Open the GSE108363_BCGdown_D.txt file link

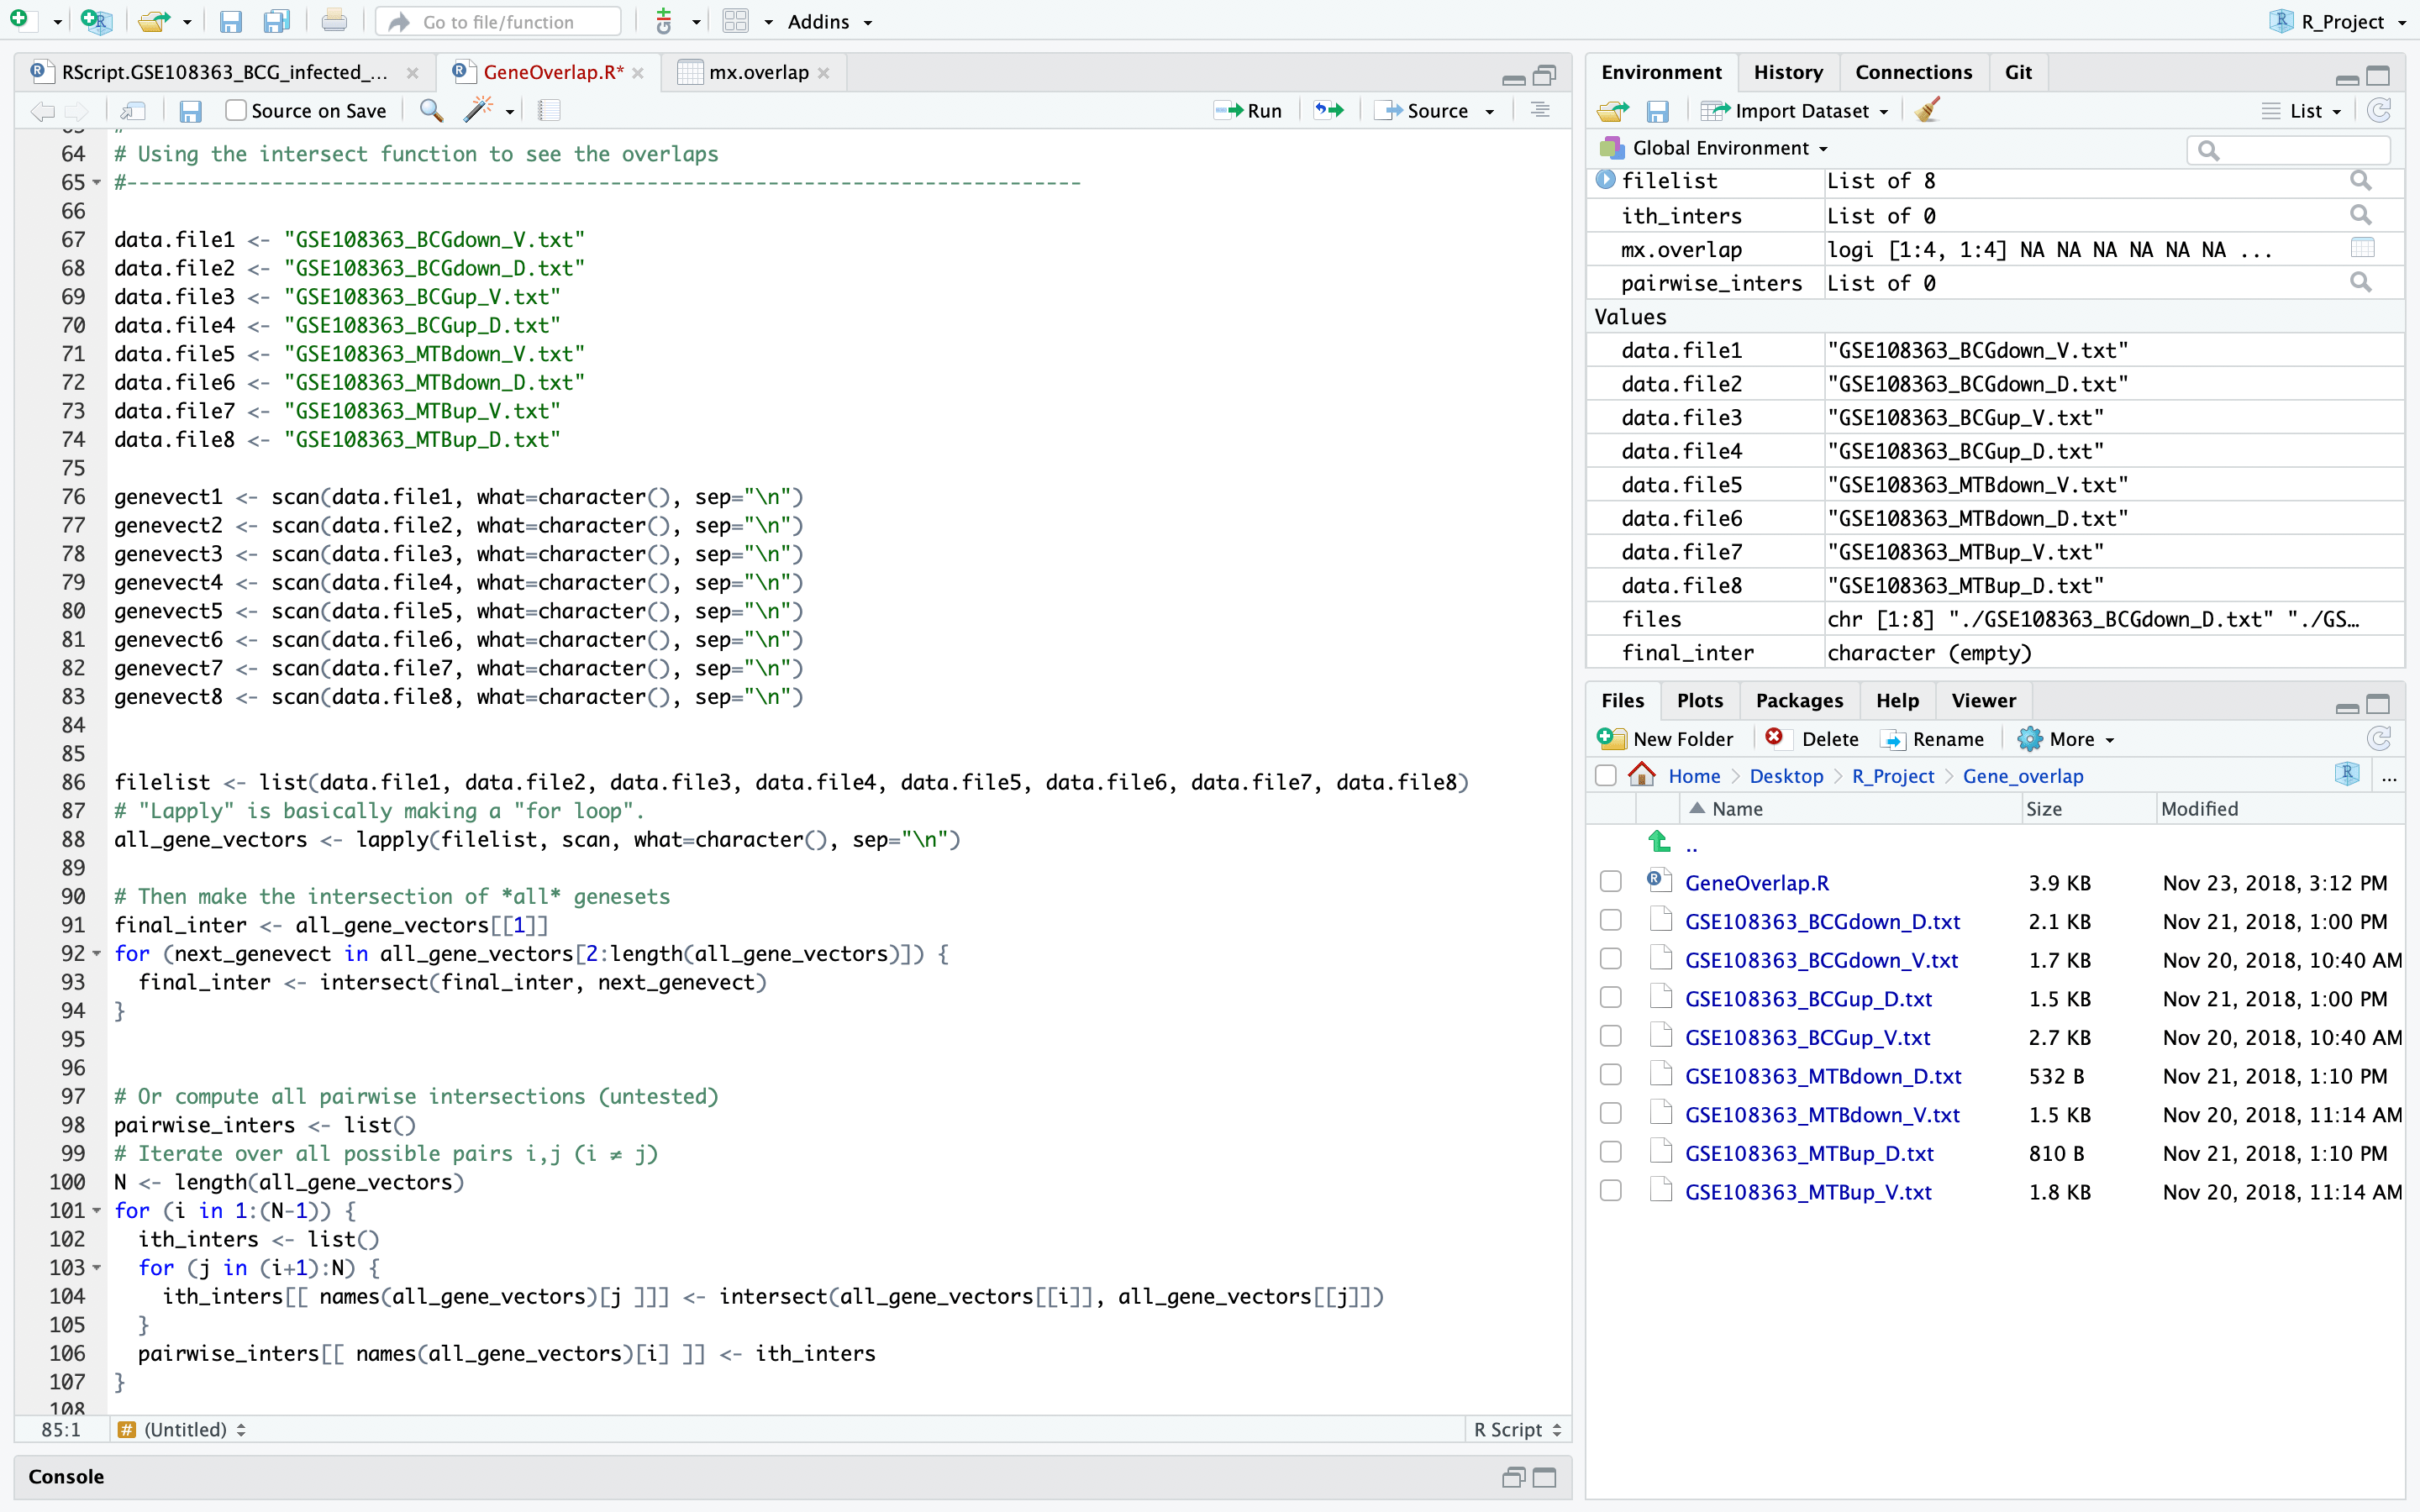point(1821,921)
